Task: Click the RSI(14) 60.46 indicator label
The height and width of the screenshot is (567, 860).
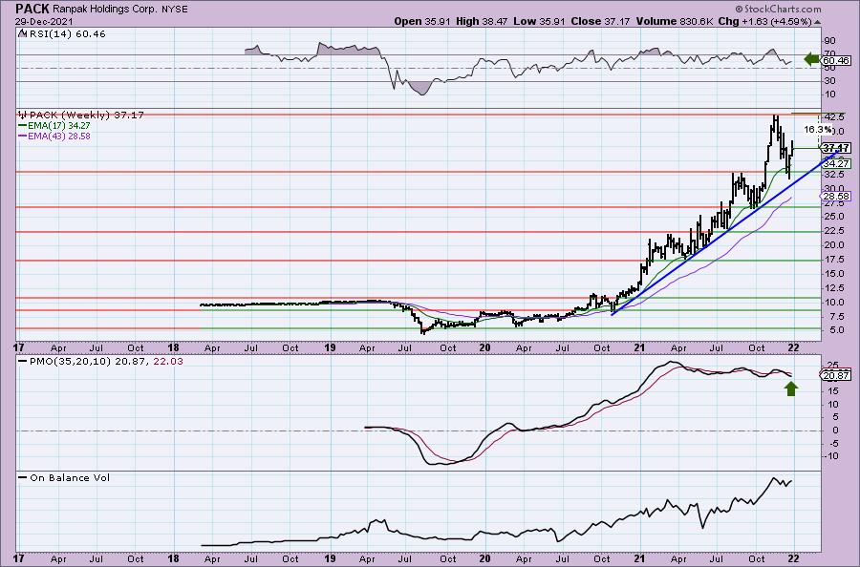Action: tap(61, 34)
